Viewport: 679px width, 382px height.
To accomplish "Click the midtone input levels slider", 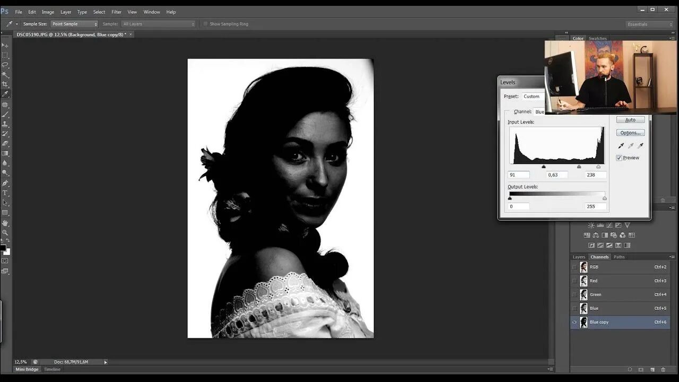I will [579, 167].
